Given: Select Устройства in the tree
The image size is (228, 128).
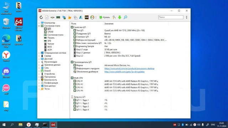Looking at the screenshot, I should click(50, 74).
